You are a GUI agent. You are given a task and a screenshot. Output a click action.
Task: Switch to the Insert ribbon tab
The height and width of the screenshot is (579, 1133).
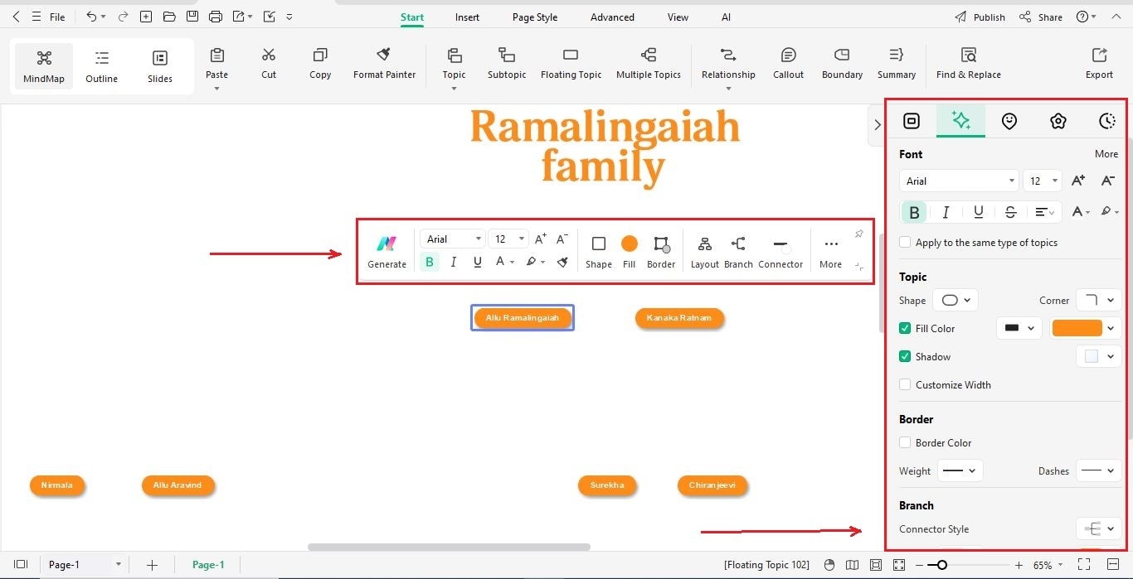point(467,17)
